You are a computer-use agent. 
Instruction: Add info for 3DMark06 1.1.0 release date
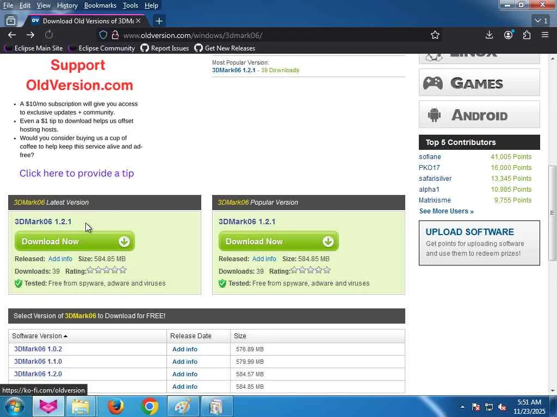[x=185, y=362]
